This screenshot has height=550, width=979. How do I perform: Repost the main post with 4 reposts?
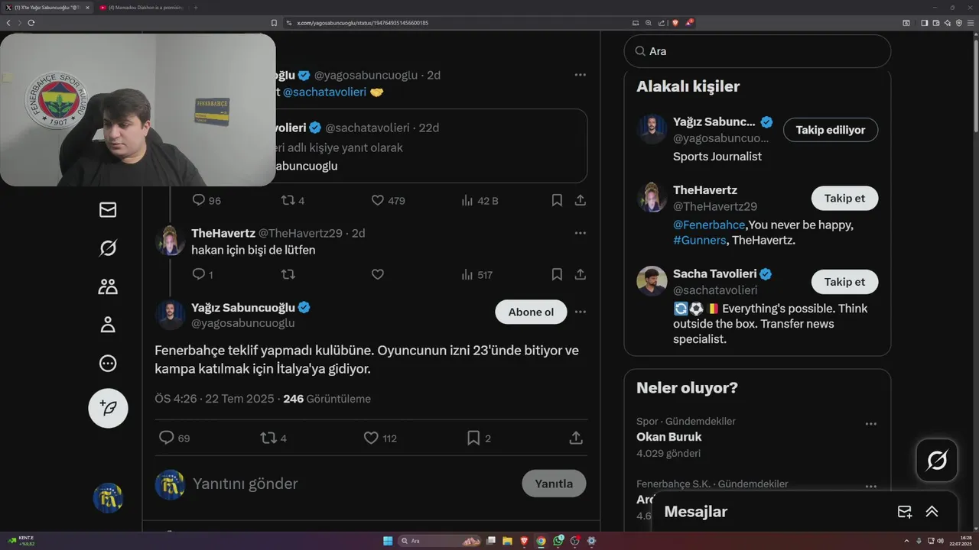click(x=268, y=438)
